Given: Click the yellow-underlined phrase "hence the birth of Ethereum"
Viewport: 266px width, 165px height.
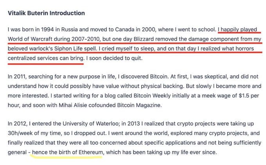Looking at the screenshot, I should click(x=68, y=152).
